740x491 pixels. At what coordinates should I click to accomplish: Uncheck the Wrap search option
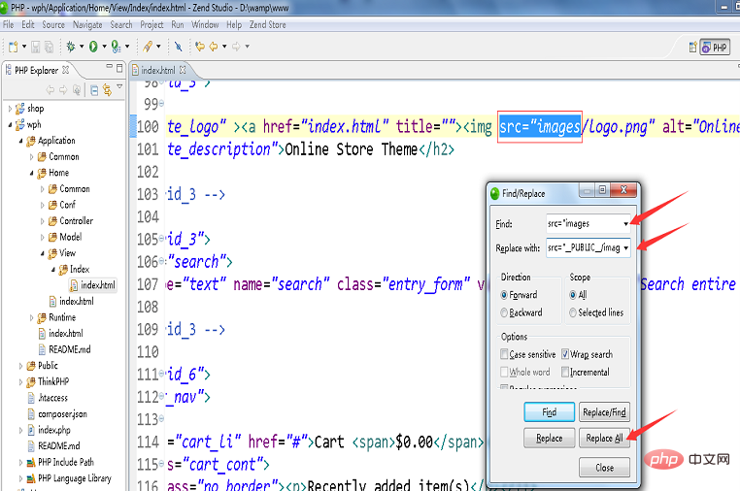coord(565,354)
